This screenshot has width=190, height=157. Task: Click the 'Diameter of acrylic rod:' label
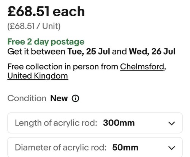[61, 148]
